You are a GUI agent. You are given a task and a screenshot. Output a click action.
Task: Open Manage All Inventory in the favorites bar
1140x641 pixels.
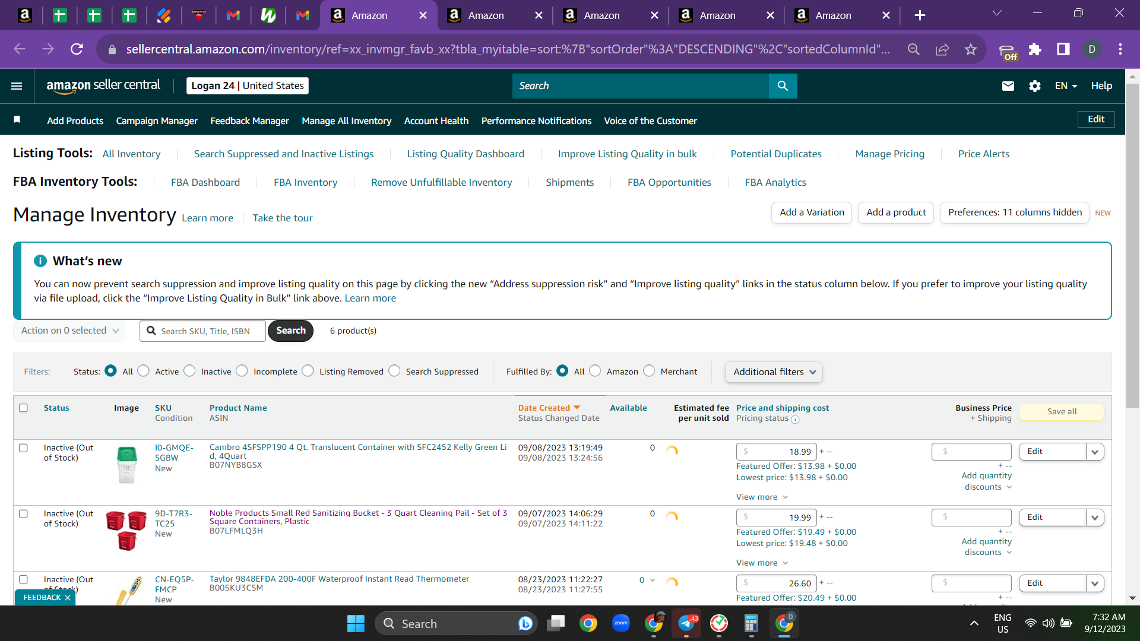[x=347, y=120]
